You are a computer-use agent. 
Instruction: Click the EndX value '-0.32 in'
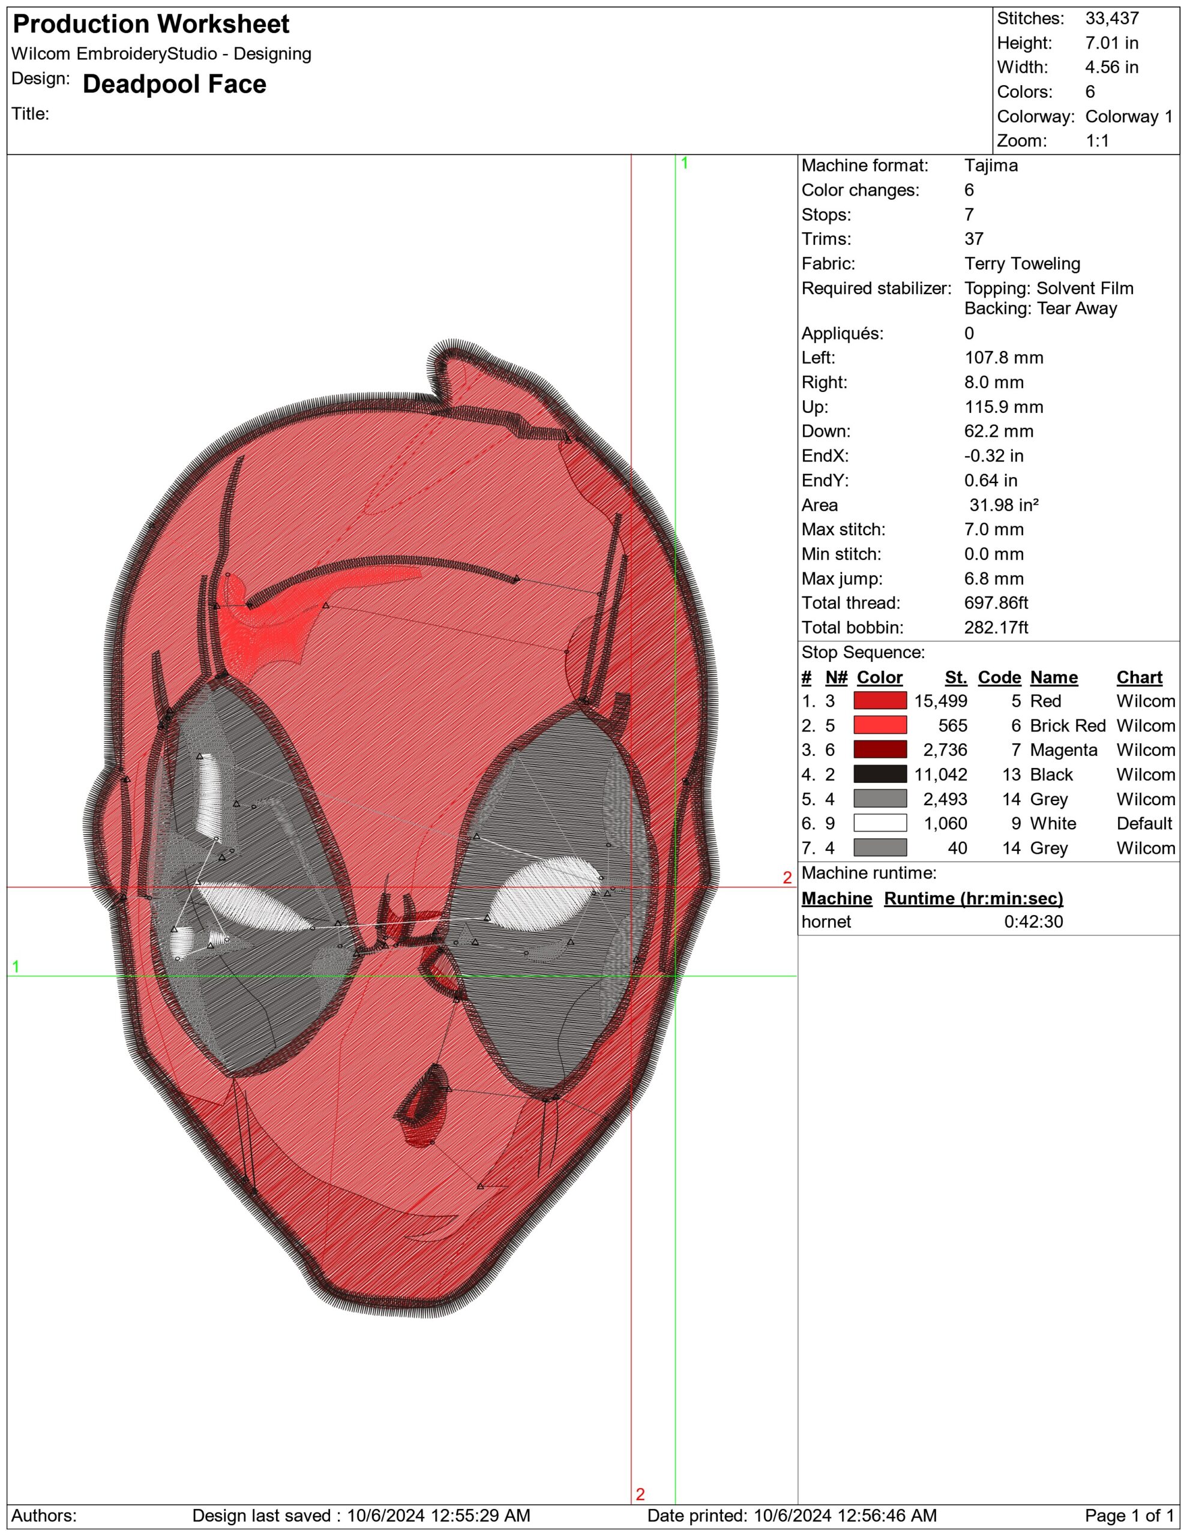994,456
